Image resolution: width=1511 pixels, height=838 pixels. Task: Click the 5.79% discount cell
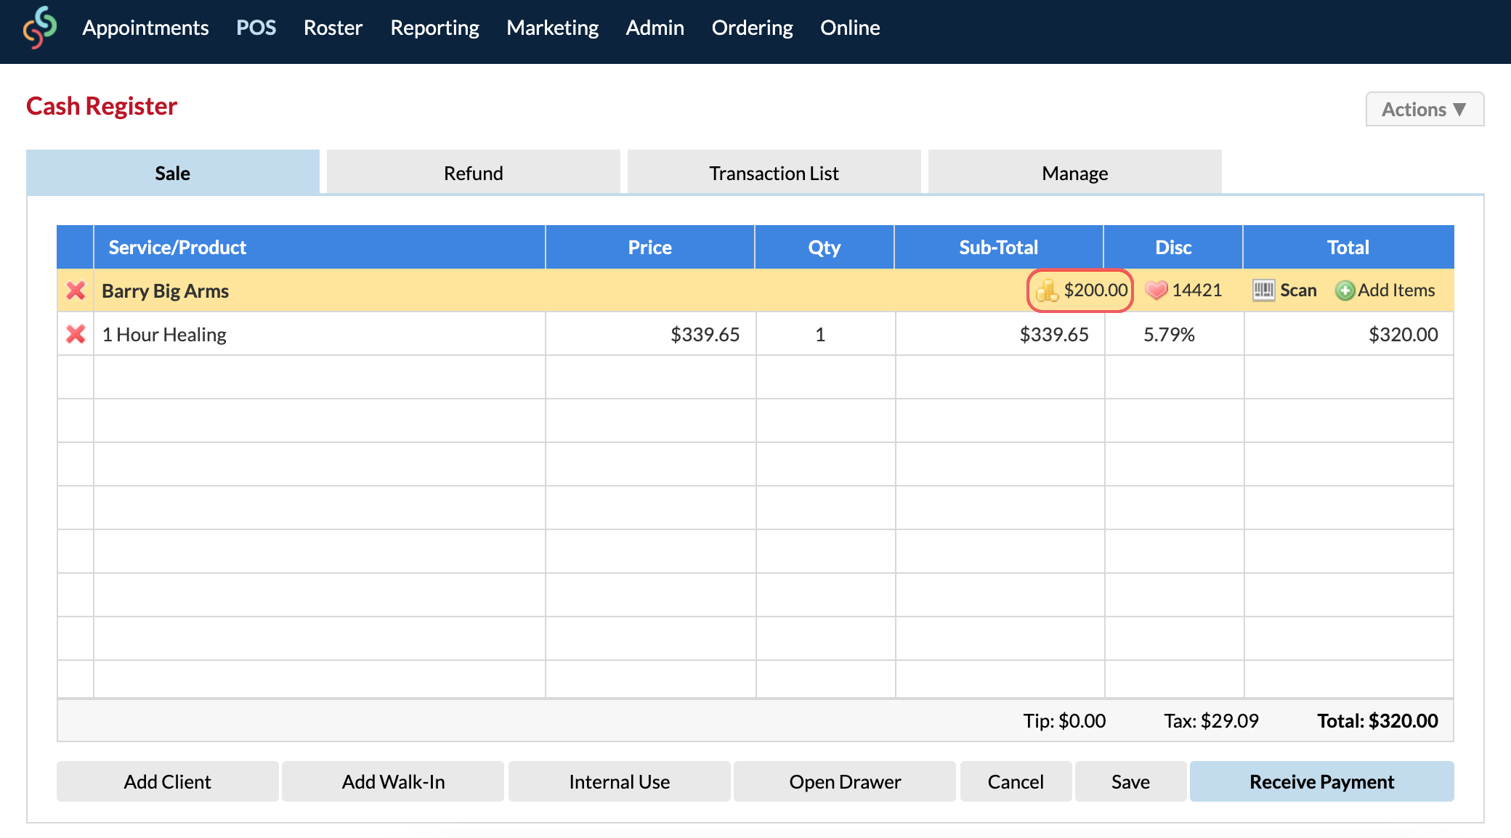[x=1174, y=334]
